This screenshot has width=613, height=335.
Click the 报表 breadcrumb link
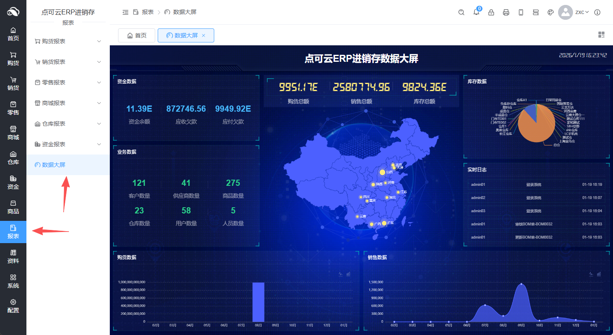147,12
